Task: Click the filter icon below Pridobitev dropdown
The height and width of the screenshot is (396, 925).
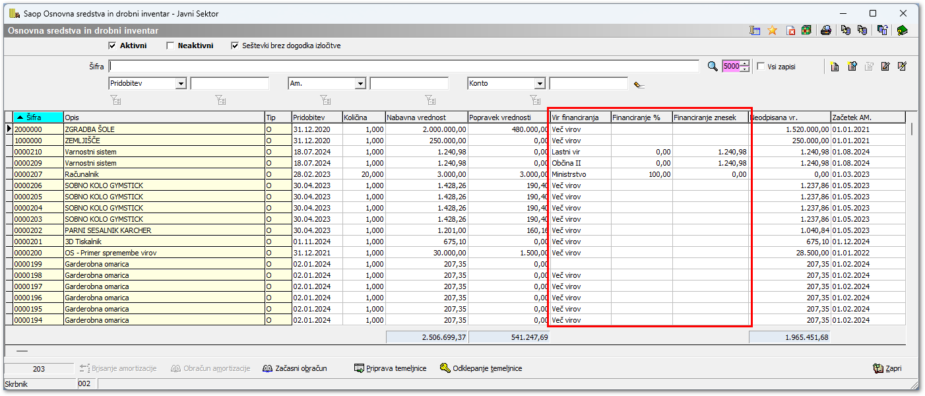Action: coord(116,100)
